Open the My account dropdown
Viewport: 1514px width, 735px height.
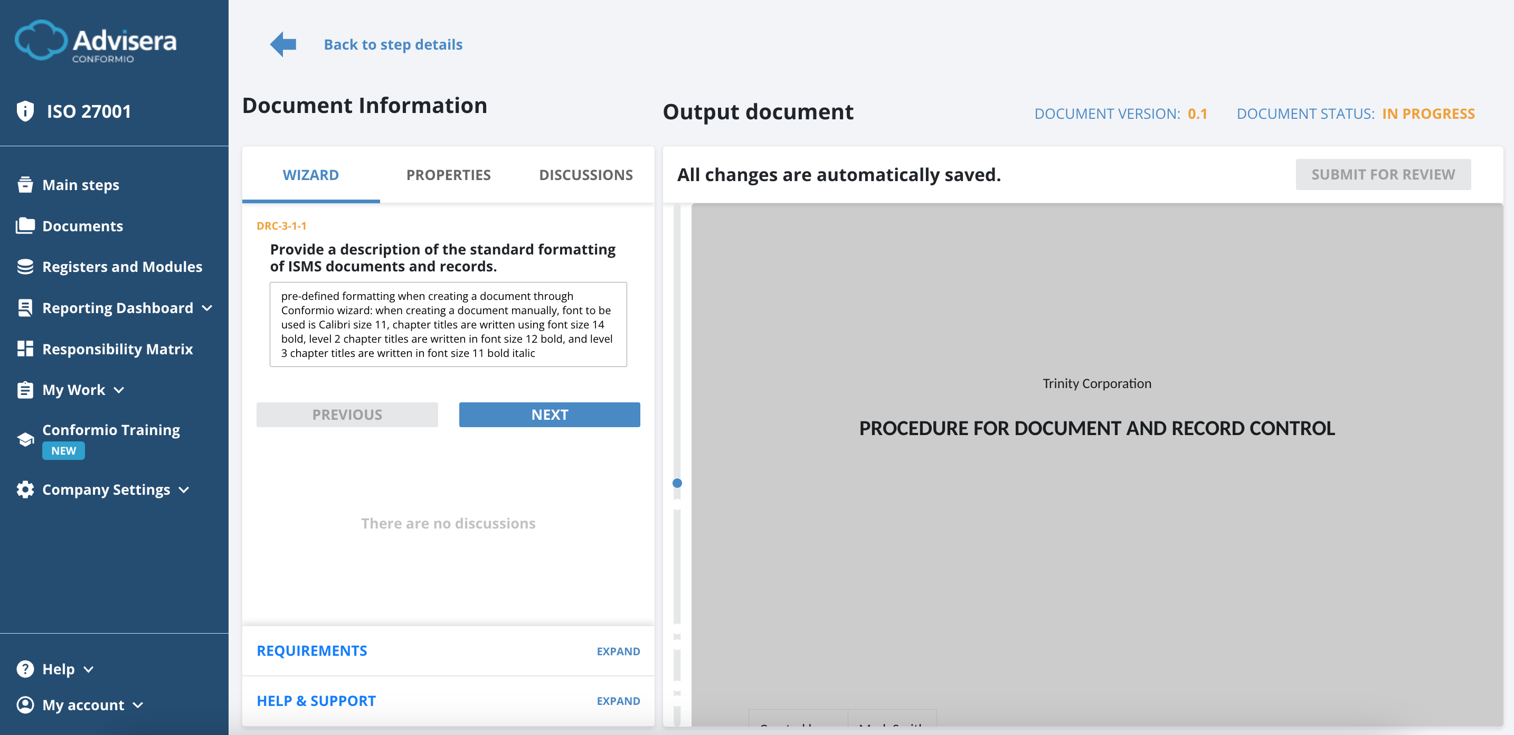pyautogui.click(x=138, y=705)
